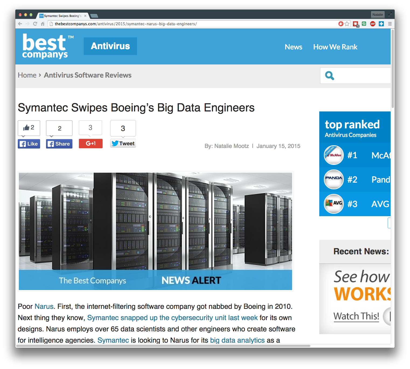
Task: Click the blue plus extension icon
Action: click(x=381, y=24)
